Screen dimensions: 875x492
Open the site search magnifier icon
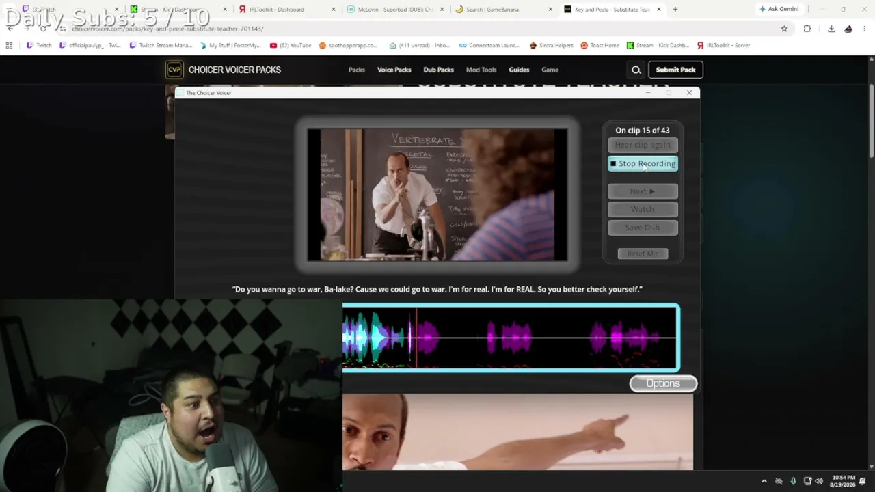[636, 70]
